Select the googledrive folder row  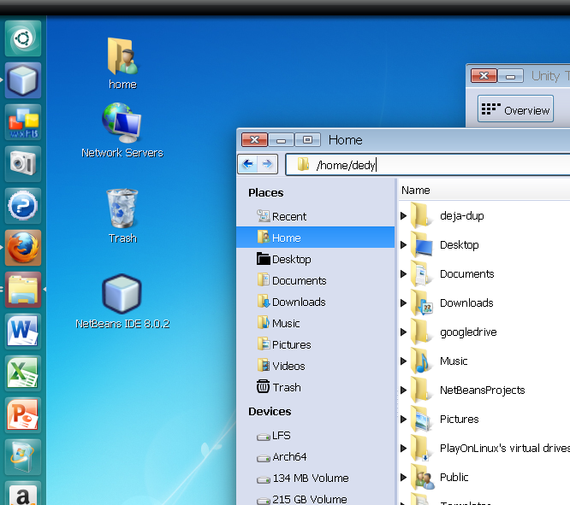click(x=484, y=332)
